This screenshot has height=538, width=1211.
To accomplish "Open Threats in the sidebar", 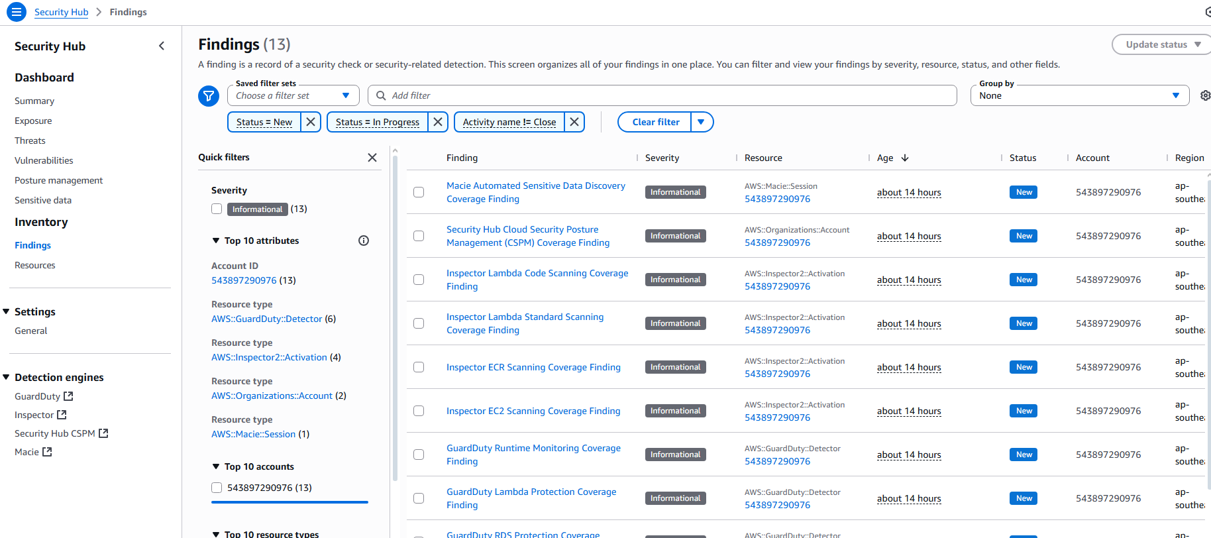I will (x=30, y=140).
